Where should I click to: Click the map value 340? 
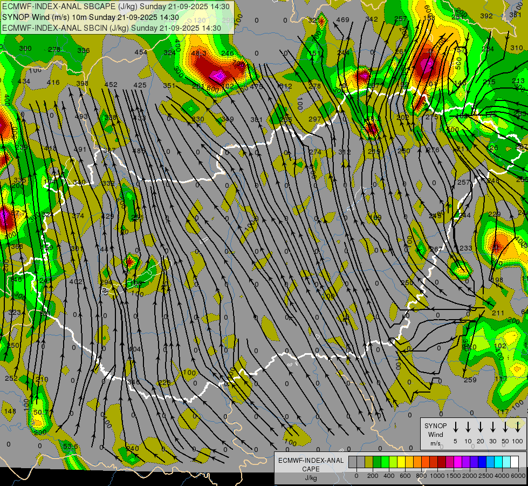tap(79, 183)
